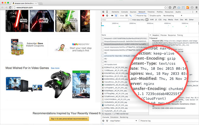Check the Hide data URLs checkbox
Image resolution: width=199 pixels, height=125 pixels.
(x=131, y=20)
